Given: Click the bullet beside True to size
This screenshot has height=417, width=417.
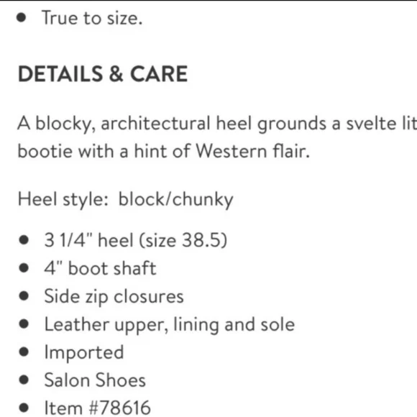Looking at the screenshot, I should tap(22, 18).
